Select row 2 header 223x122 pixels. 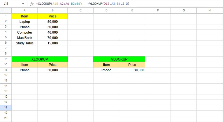coord(6,22)
